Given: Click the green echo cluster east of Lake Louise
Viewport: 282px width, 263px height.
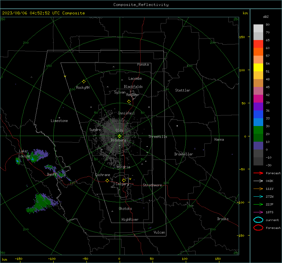Looking at the screenshot, I should [37, 155].
